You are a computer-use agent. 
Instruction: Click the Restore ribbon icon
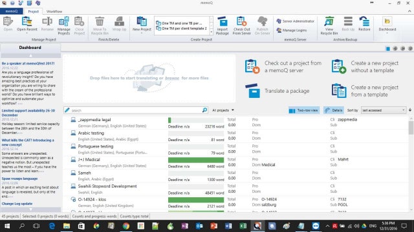364,24
